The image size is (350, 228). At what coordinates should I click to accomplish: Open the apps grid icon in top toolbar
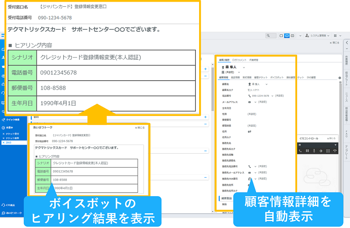(x=335, y=36)
